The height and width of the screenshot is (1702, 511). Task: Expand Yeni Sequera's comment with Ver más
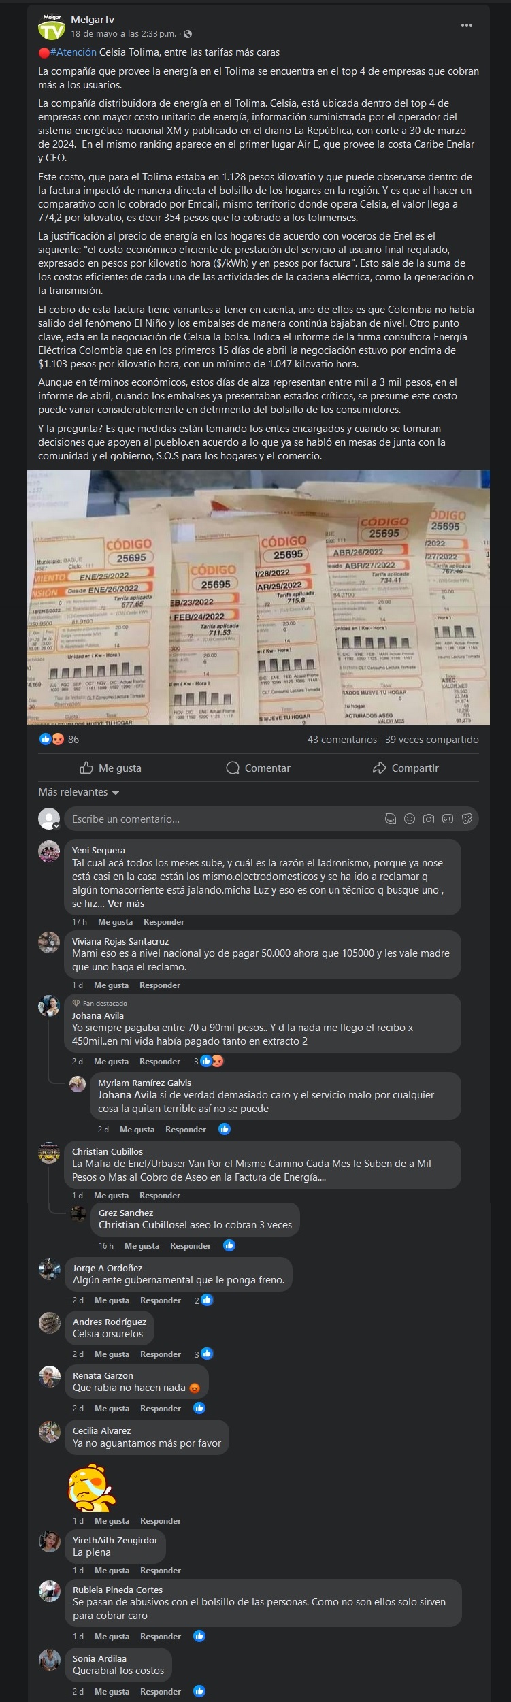pos(126,904)
